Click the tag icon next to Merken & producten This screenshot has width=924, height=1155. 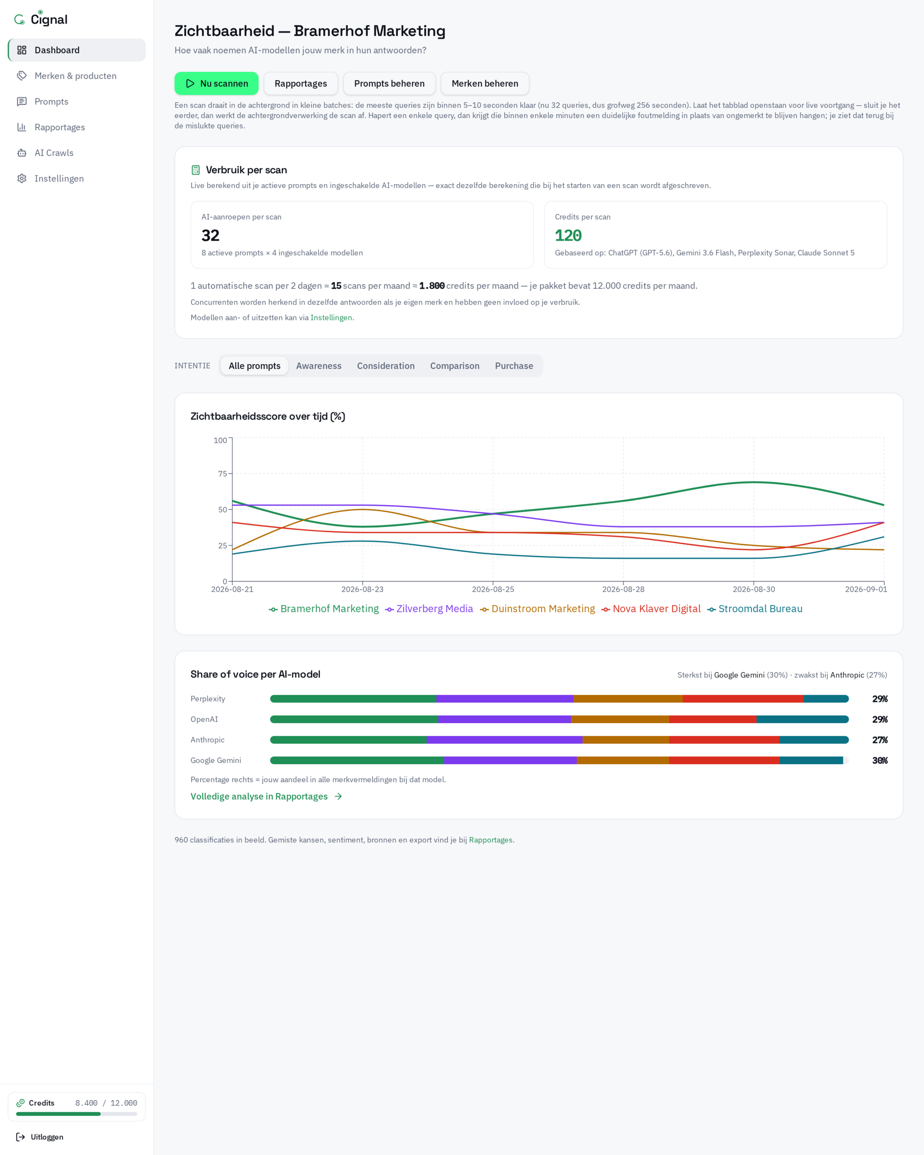22,75
